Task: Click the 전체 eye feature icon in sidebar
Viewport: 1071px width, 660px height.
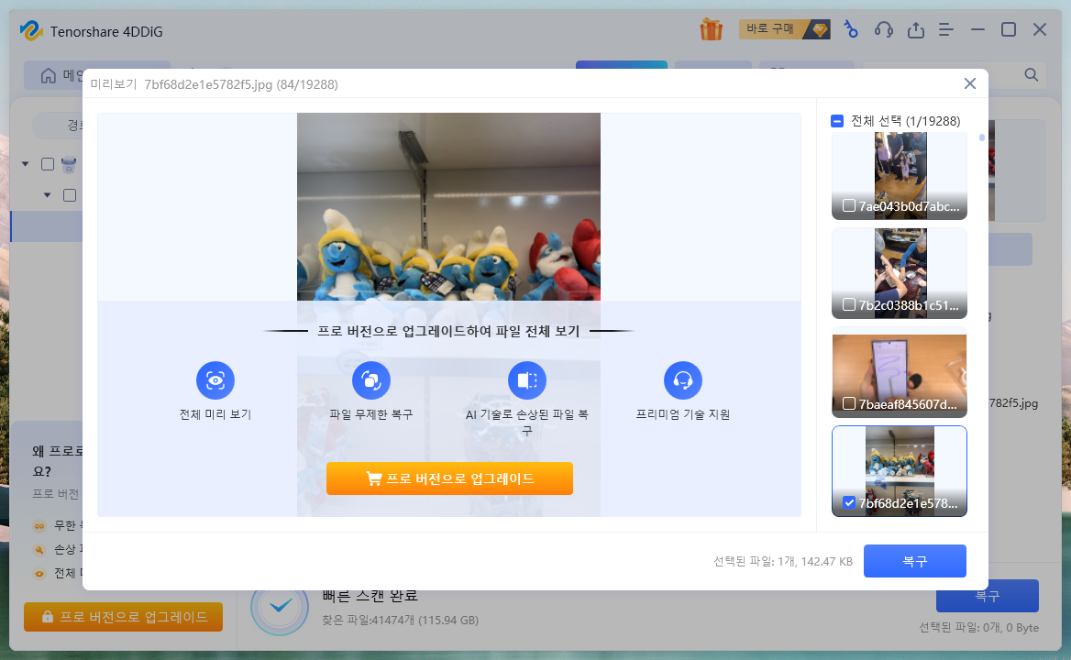Action: point(39,573)
